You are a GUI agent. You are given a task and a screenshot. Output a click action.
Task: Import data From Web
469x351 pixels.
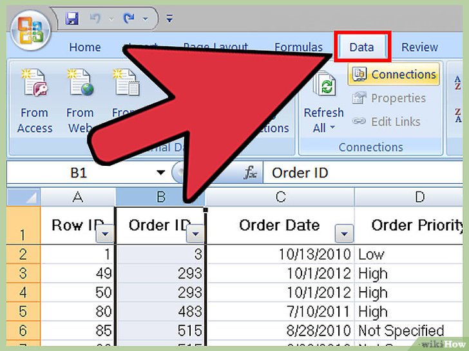point(80,100)
